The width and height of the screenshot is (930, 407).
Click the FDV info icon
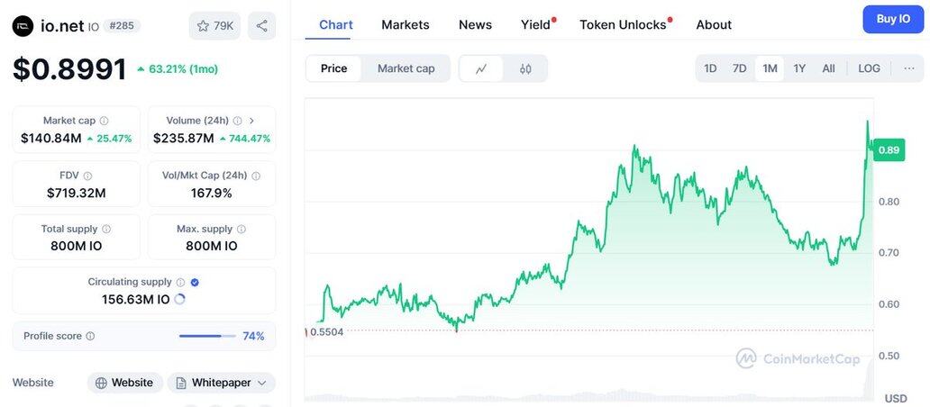87,176
